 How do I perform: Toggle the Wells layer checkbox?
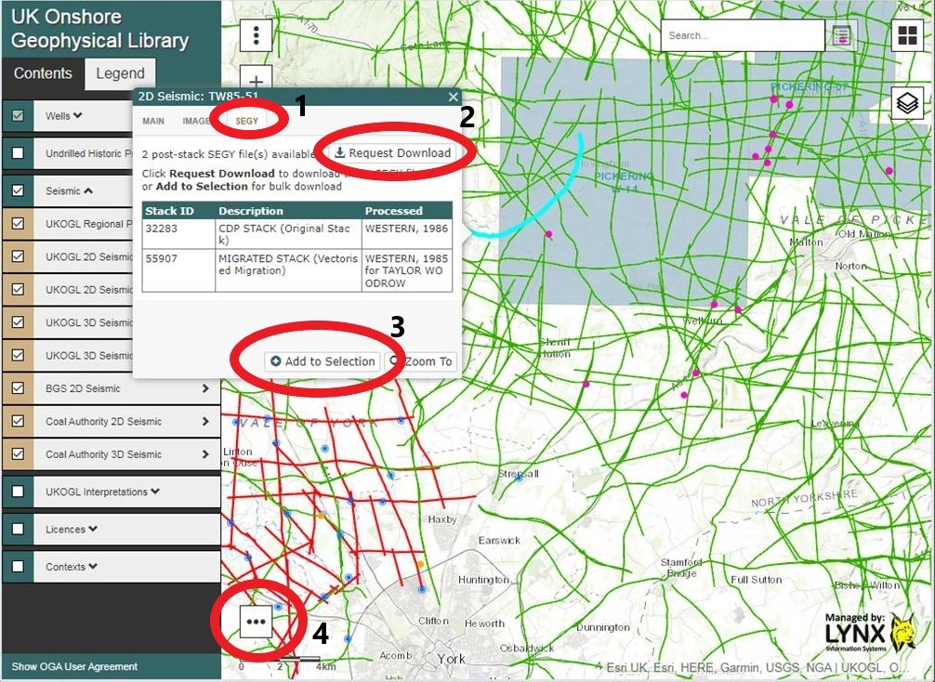(x=18, y=115)
